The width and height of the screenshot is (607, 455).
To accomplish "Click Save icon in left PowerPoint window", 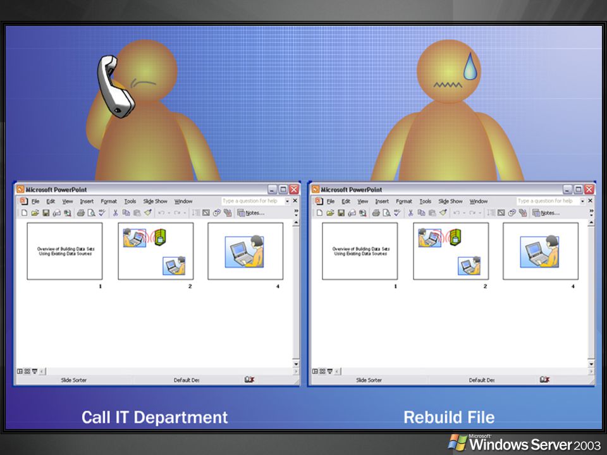I will pyautogui.click(x=46, y=213).
